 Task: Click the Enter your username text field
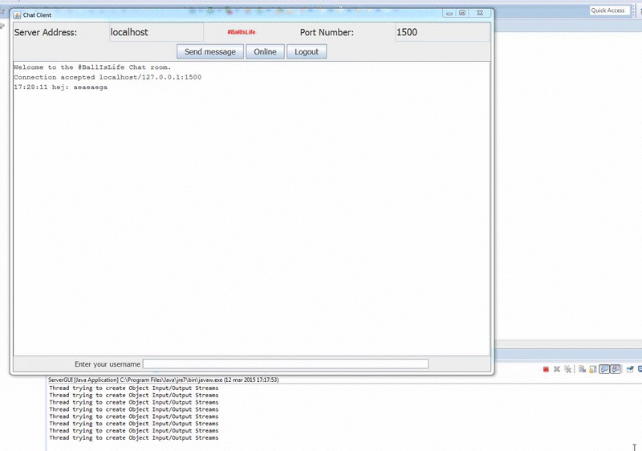(286, 364)
